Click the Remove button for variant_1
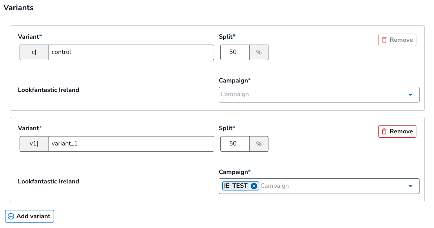 click(x=397, y=131)
